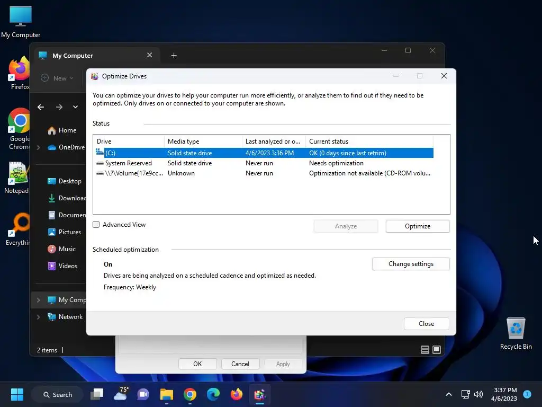
Task: Open the Recycle Bin on the desktop
Action: point(516,333)
